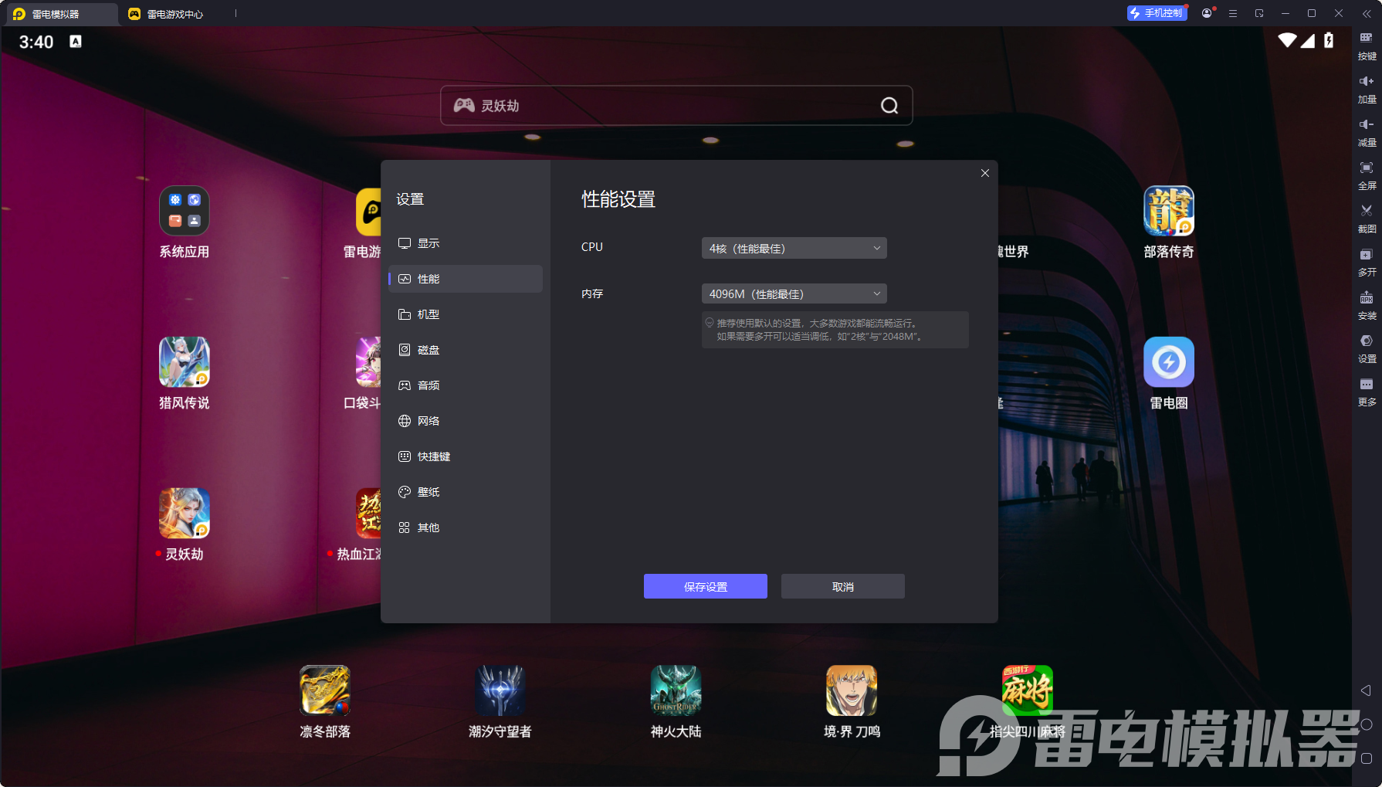Image resolution: width=1382 pixels, height=787 pixels.
Task: Close the settings dialog
Action: (985, 173)
